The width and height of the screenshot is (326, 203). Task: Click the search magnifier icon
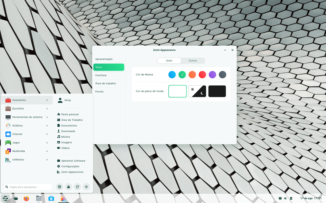[7, 187]
